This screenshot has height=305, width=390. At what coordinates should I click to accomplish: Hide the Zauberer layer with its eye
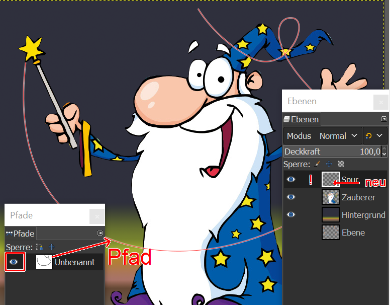point(291,197)
